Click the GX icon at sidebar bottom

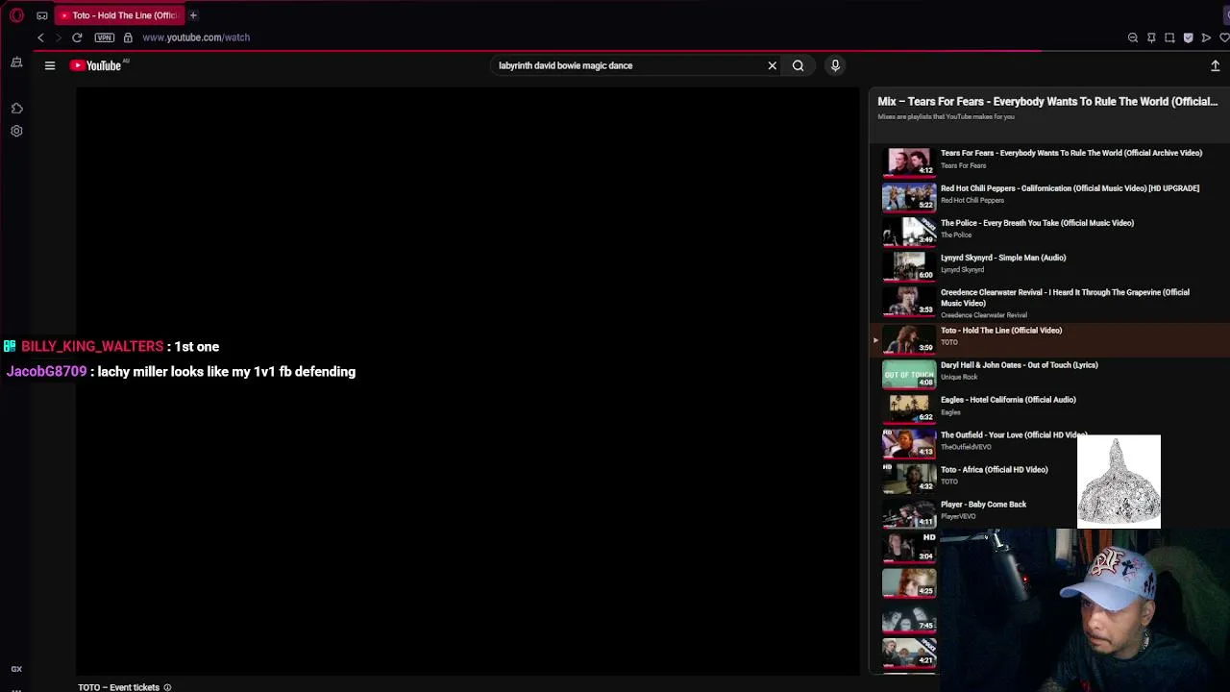click(16, 669)
